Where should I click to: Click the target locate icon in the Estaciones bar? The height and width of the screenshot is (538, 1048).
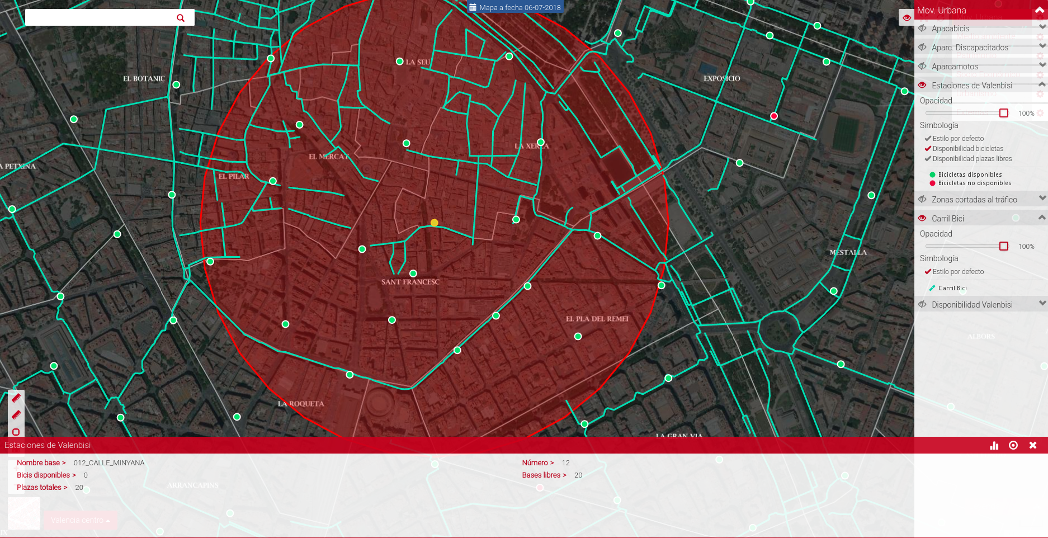1013,445
